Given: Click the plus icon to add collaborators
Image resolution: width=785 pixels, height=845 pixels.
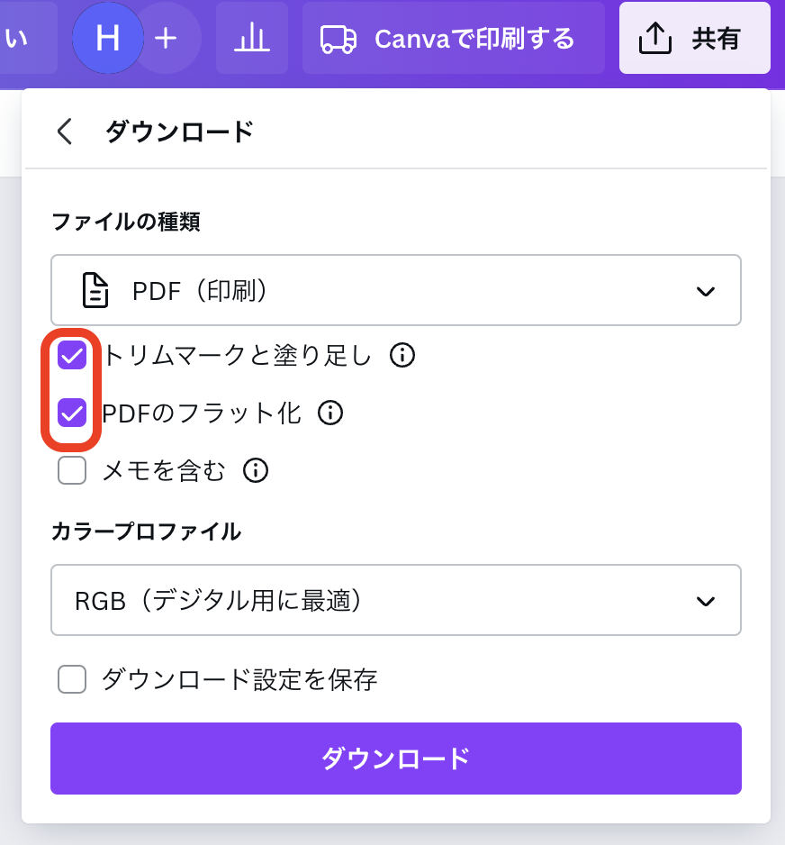Looking at the screenshot, I should click(166, 38).
